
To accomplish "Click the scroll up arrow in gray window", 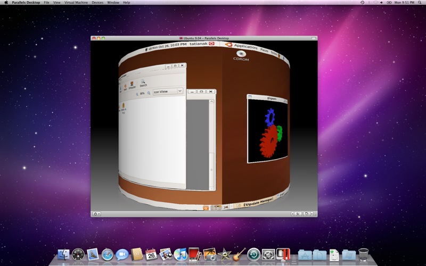I will coord(211,102).
